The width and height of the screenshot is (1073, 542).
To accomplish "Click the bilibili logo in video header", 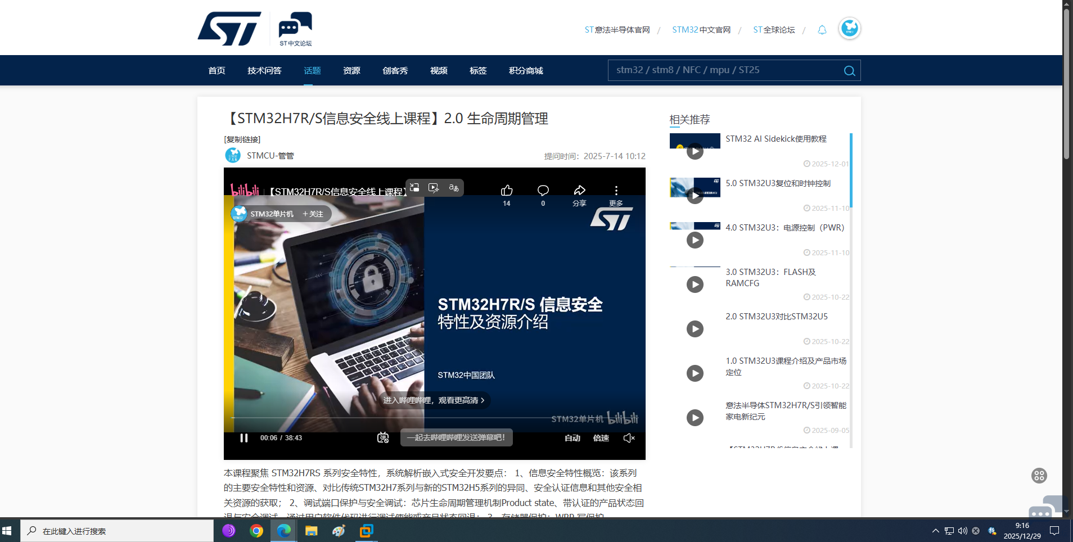I will pyautogui.click(x=245, y=190).
